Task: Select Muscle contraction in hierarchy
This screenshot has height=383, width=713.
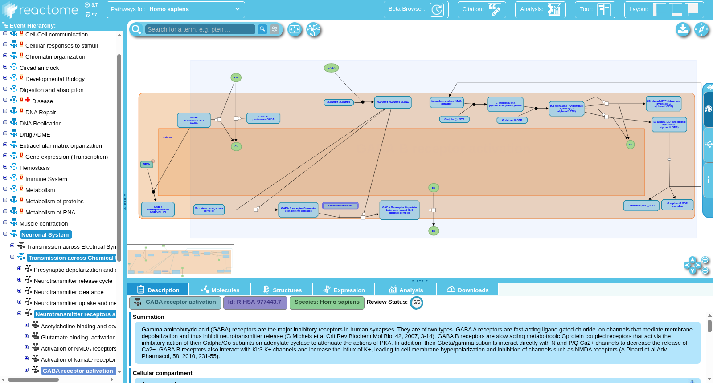Action: [x=44, y=224]
